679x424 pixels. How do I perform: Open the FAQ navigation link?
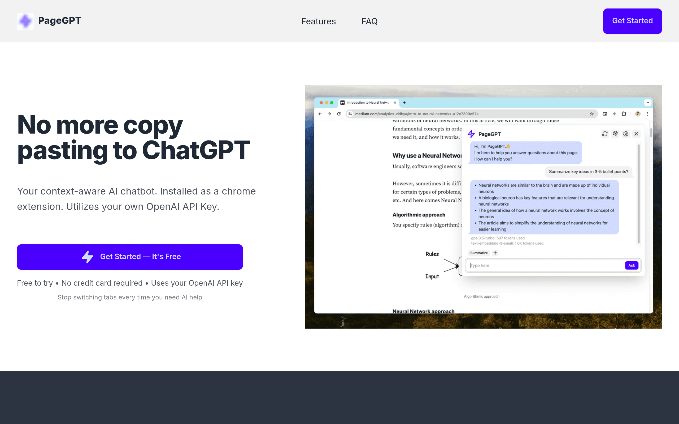tap(369, 21)
